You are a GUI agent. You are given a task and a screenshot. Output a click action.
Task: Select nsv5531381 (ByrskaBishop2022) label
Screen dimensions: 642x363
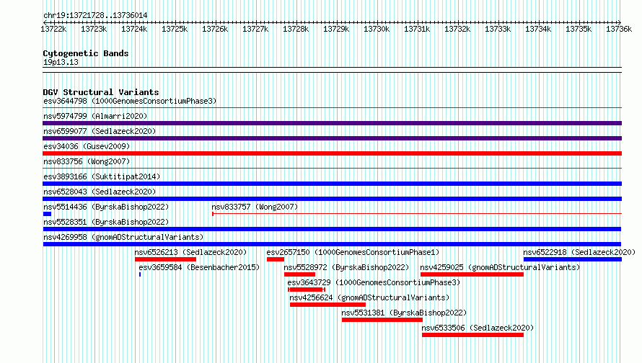pos(404,313)
